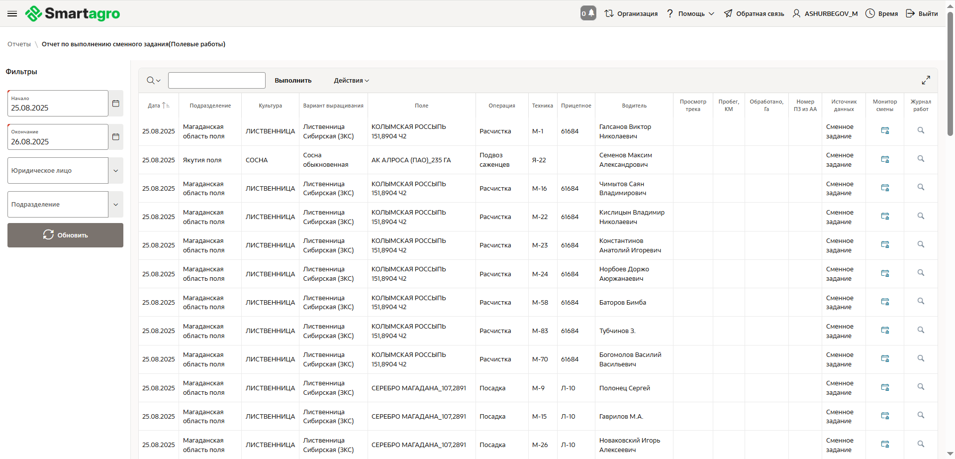This screenshot has height=459, width=955.
Task: Expand the Подразделение filter dropdown
Action: point(116,205)
